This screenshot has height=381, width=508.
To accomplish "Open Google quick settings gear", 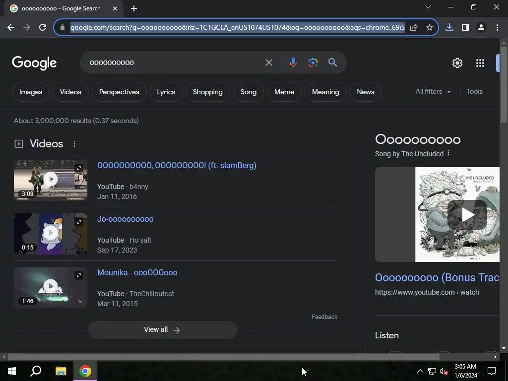I will click(x=457, y=63).
